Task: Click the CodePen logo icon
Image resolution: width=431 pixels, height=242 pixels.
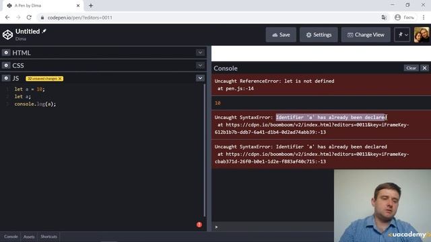Action: click(7, 35)
